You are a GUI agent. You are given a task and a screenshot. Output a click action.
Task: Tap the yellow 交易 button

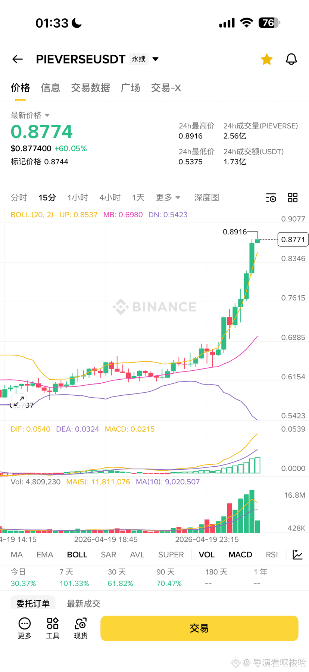(199, 628)
